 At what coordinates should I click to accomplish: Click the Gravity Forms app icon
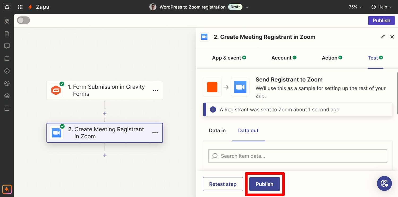coord(56,90)
